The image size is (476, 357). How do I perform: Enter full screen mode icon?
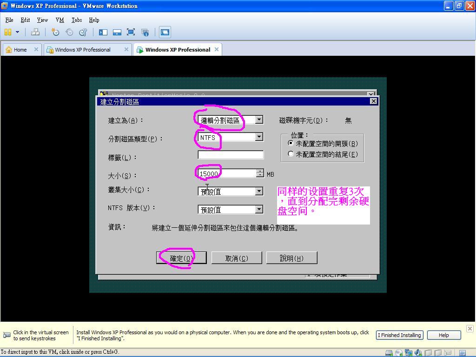click(131, 32)
